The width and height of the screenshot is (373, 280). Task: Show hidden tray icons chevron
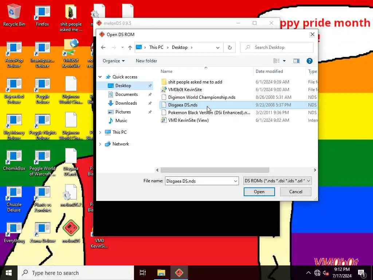point(308,273)
